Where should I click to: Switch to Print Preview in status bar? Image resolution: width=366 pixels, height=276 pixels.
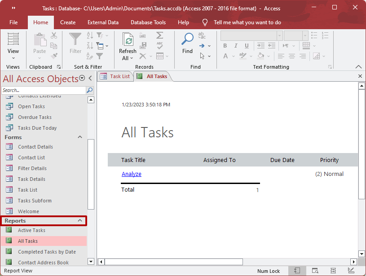[x=315, y=271]
